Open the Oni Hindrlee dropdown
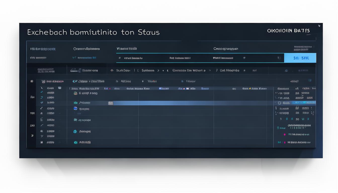Viewport: 338px width, 193px height. pos(229,71)
